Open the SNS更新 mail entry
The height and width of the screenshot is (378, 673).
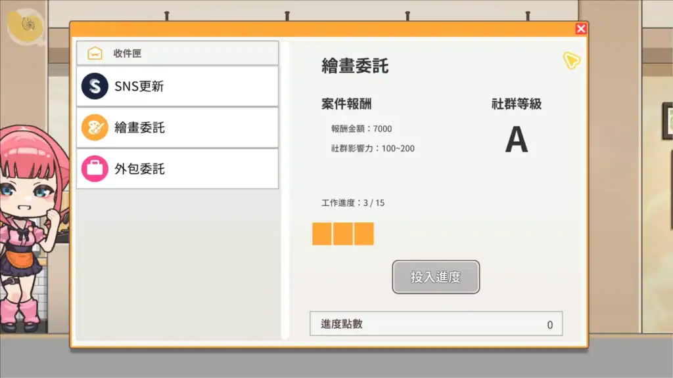pos(177,86)
